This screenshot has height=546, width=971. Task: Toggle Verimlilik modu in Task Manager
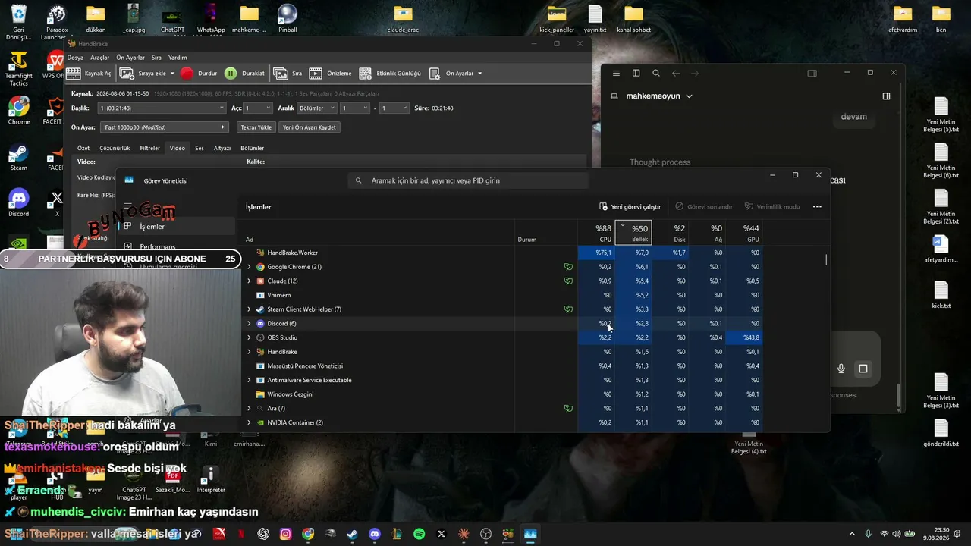pyautogui.click(x=772, y=206)
